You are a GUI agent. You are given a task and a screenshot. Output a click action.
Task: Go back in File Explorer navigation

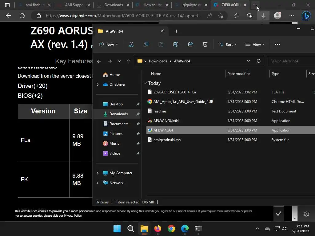pos(99,61)
